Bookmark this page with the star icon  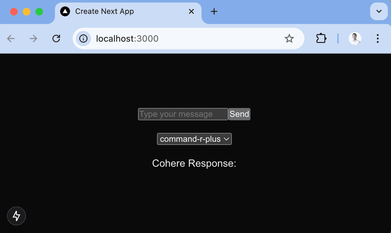coord(289,39)
